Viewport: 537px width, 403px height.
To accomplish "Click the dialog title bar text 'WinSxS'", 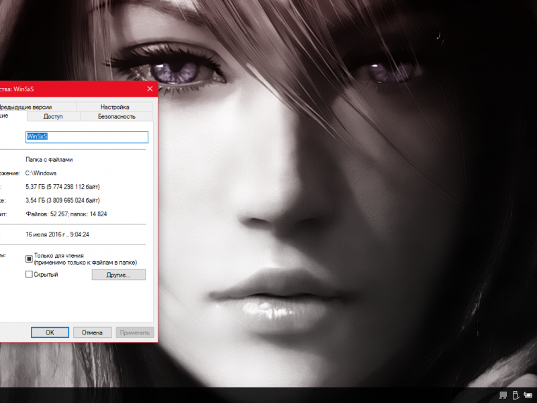I will click(x=23, y=89).
